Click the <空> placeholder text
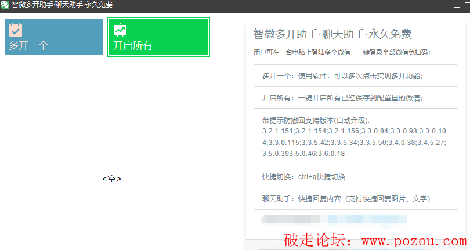Screen dimensions: 470x250 (111, 179)
